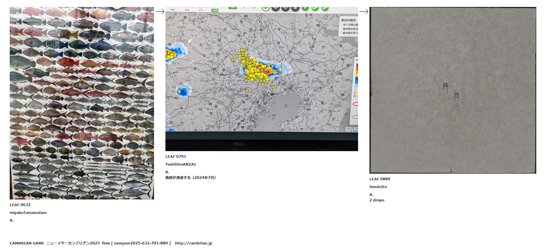
Task: Click the yellow square marker in the map legend
Action: pyautogui.click(x=355, y=93)
